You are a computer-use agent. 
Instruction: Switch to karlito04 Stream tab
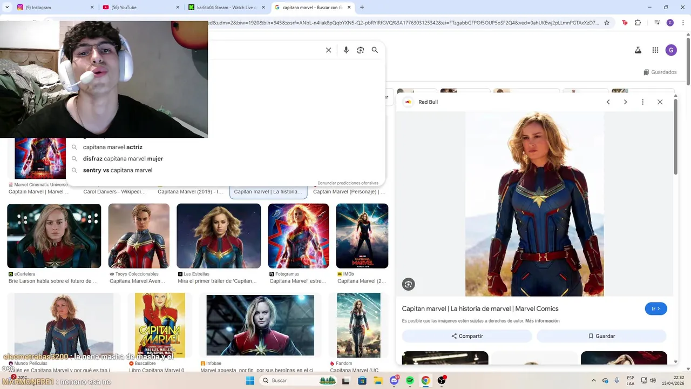coord(227,8)
